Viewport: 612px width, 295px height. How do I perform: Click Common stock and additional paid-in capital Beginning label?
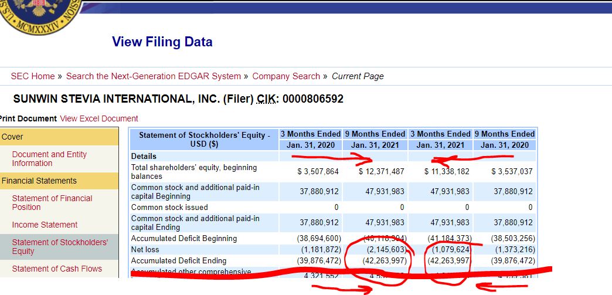pos(195,192)
